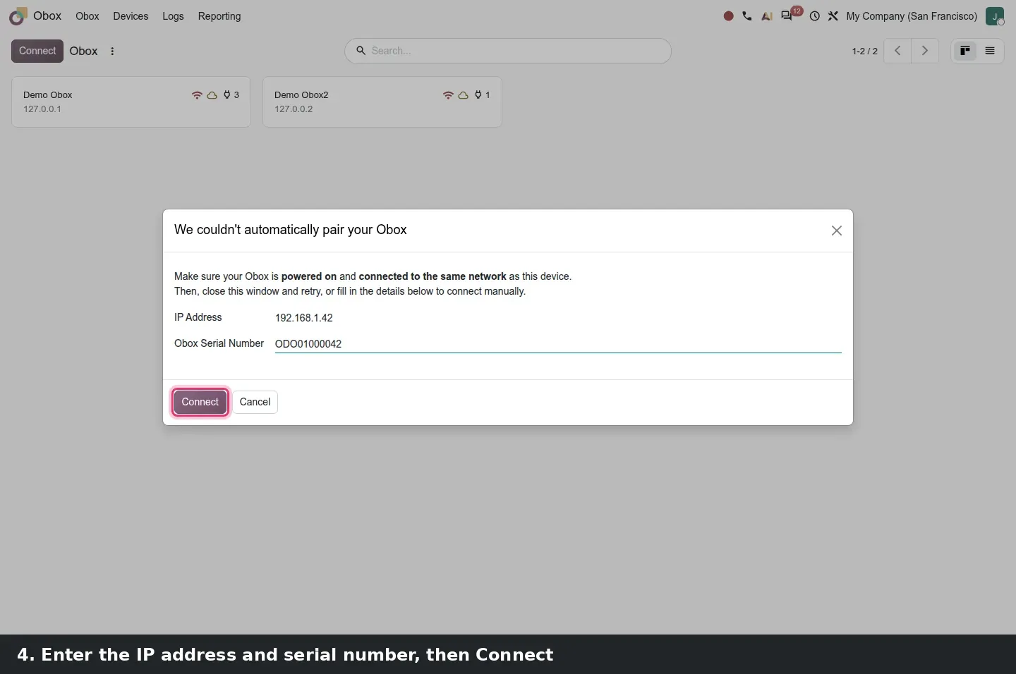1016x674 pixels.
Task: Close the pairing dialog with the X
Action: pos(837,231)
